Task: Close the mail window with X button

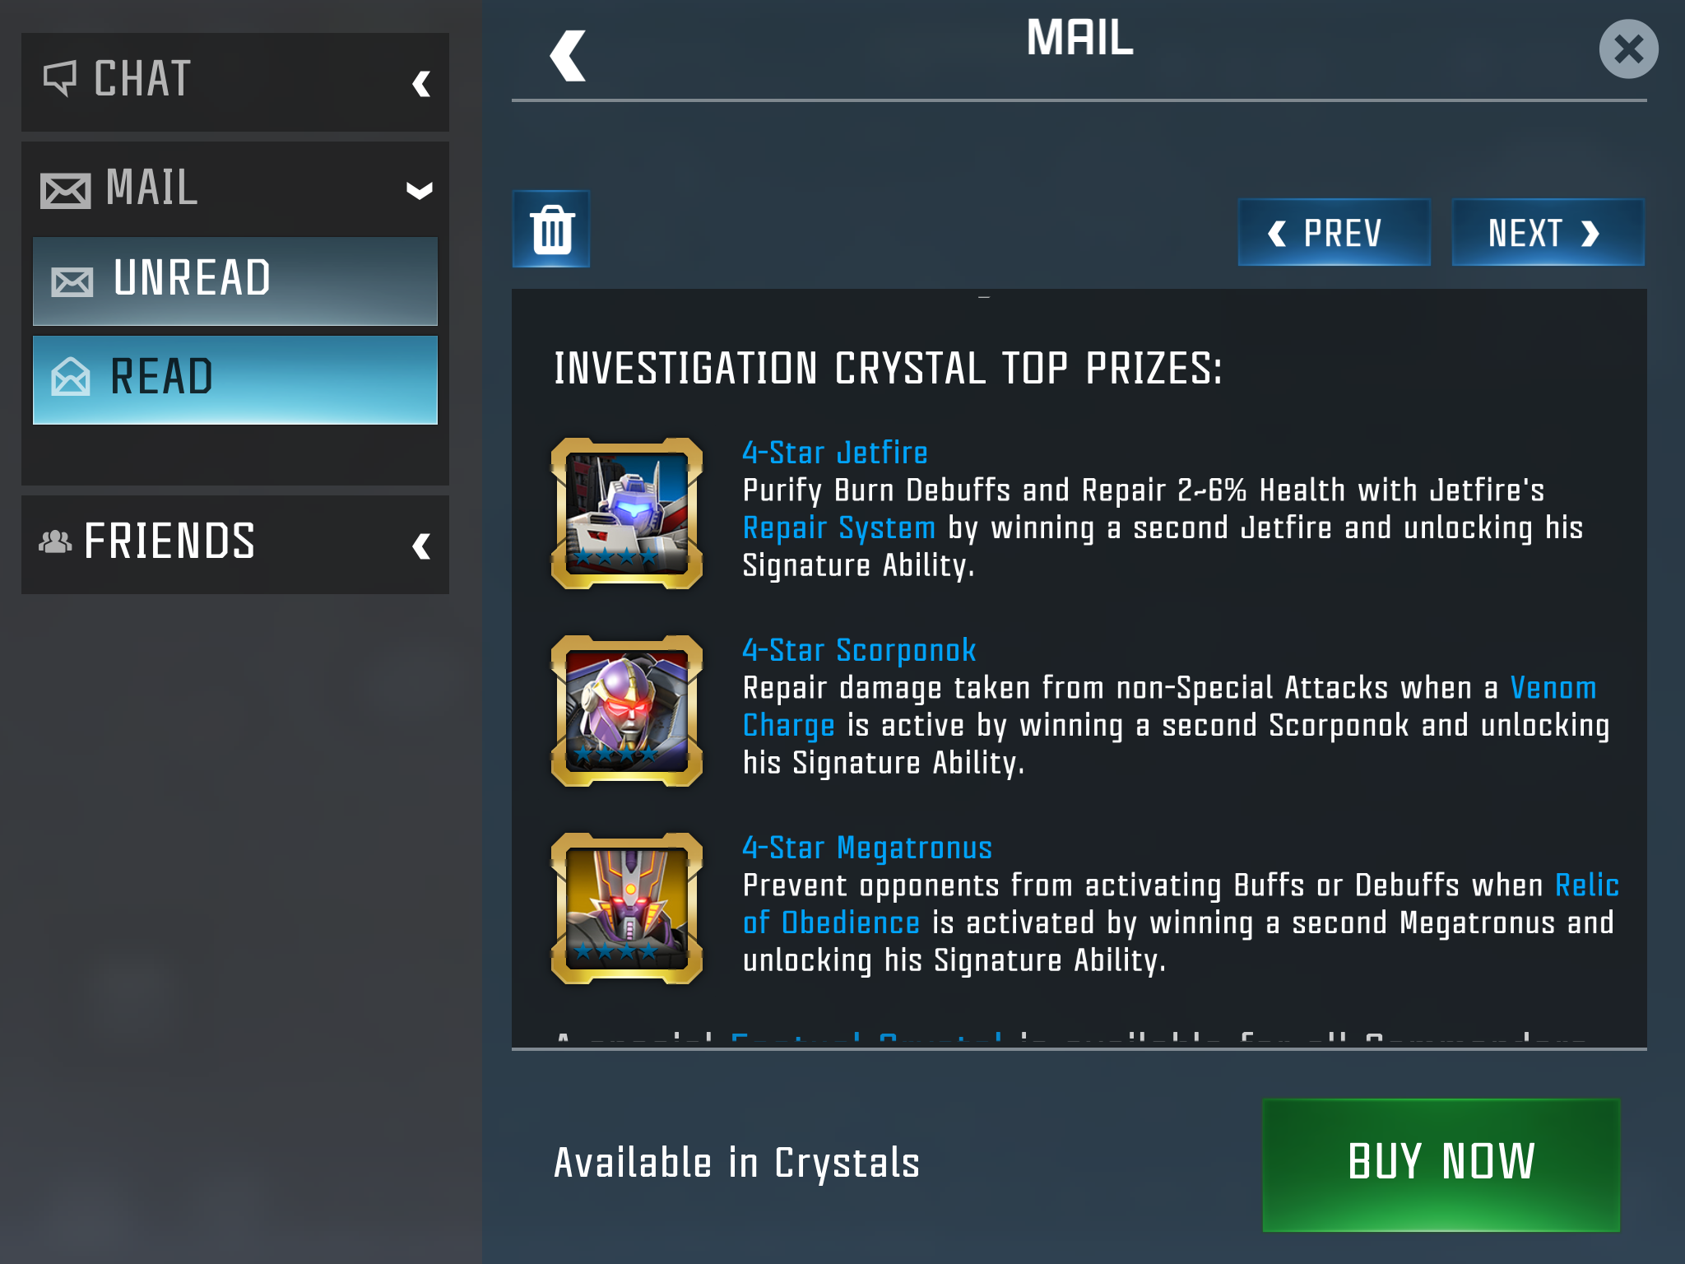Action: click(1628, 49)
